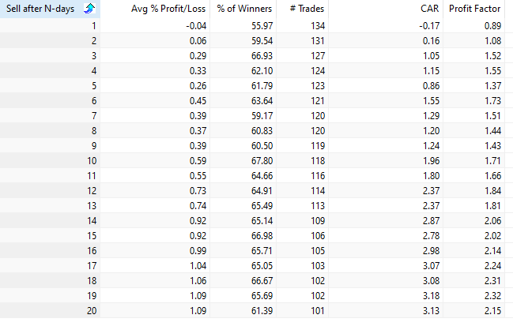Click the % of Winners column header
The image size is (513, 326).
tap(243, 9)
